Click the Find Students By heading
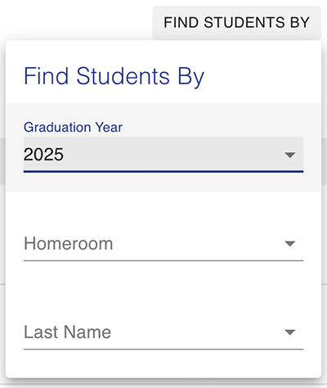The height and width of the screenshot is (388, 327). [114, 76]
